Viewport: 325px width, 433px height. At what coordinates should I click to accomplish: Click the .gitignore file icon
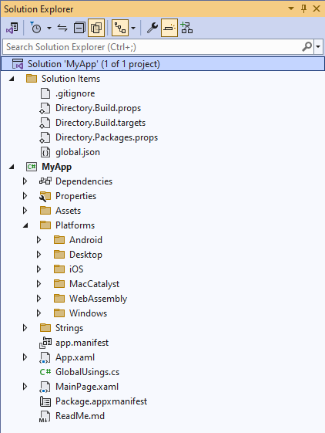(x=45, y=93)
